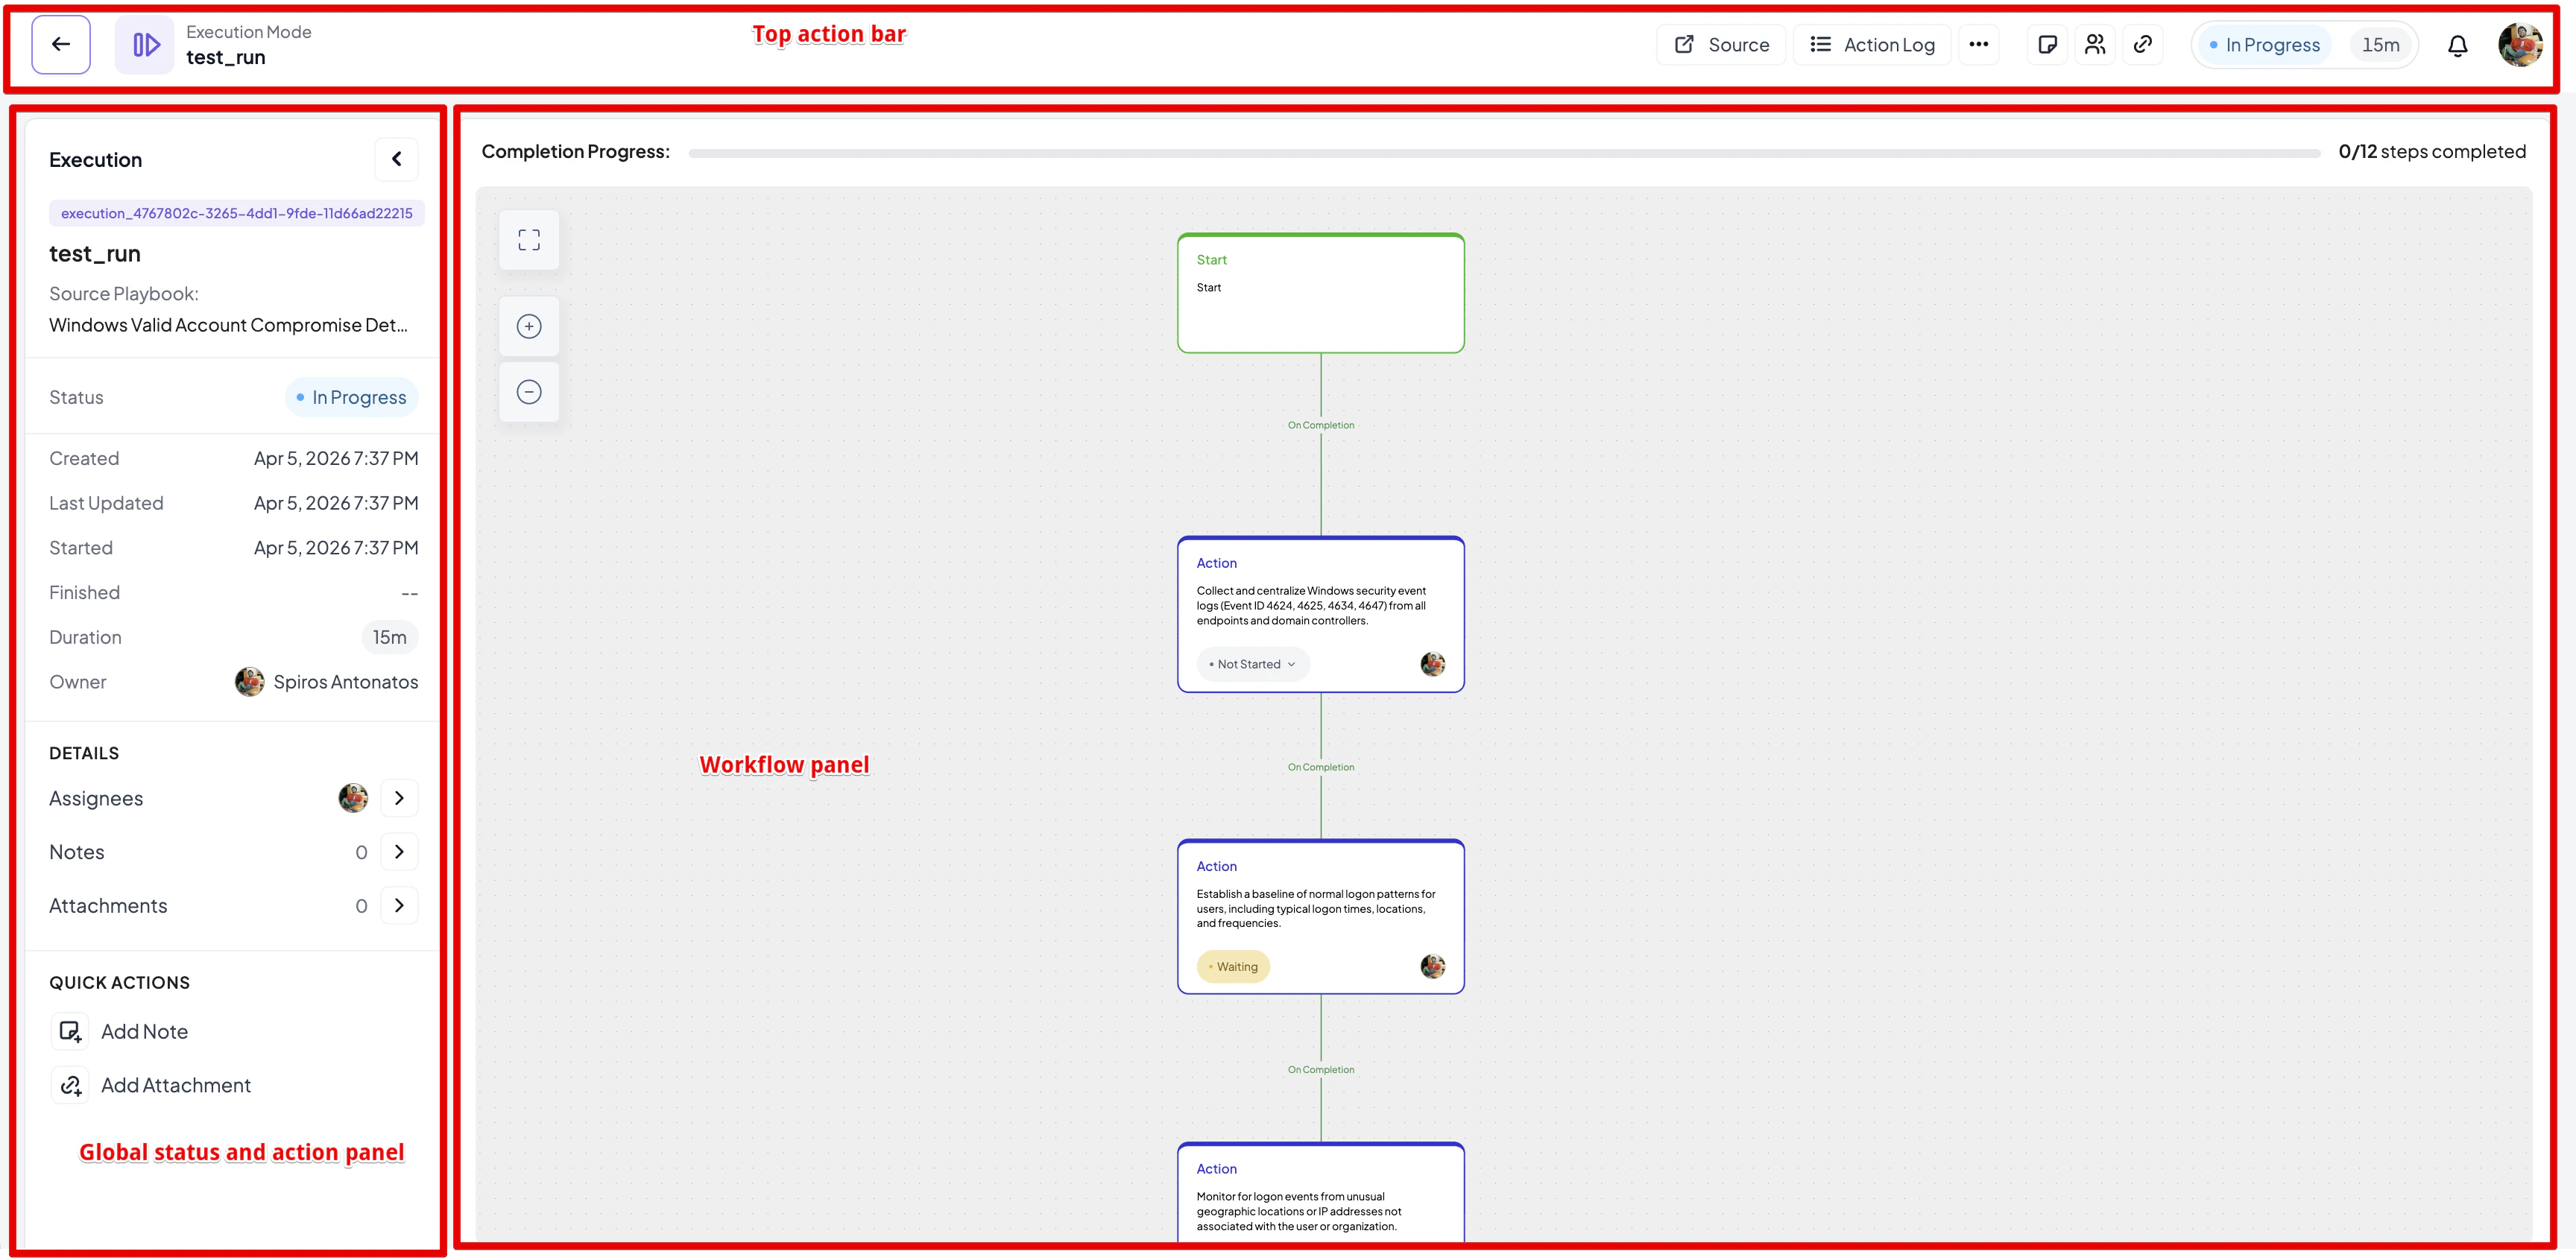Open the Assignees people icon top bar
The height and width of the screenshot is (1260, 2576).
[x=2095, y=44]
